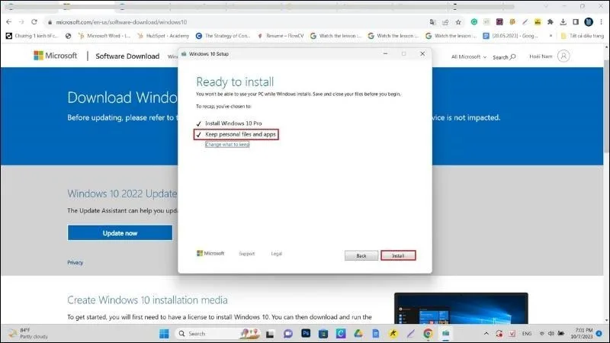
Task: Go Back in Windows 10 Setup
Action: 361,255
